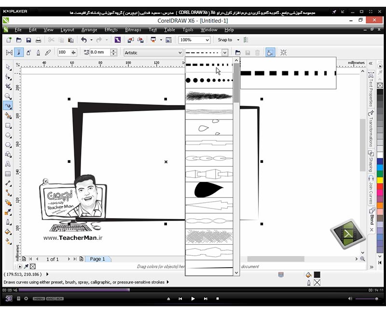Set stroke width 8.0 mm field
The image size is (386, 313).
click(x=100, y=52)
